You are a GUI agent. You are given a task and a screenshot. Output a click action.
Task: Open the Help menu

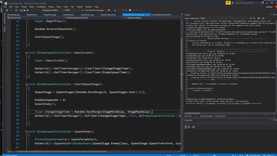point(97,7)
